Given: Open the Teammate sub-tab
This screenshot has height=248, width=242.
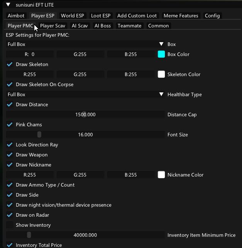Looking at the screenshot, I should [x=129, y=26].
